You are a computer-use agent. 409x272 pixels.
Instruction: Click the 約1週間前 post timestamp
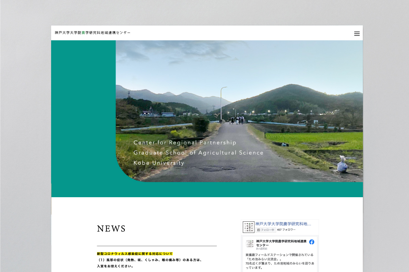point(261,249)
